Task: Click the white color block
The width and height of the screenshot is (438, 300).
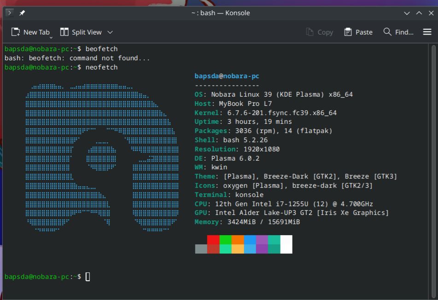Action: click(x=286, y=244)
